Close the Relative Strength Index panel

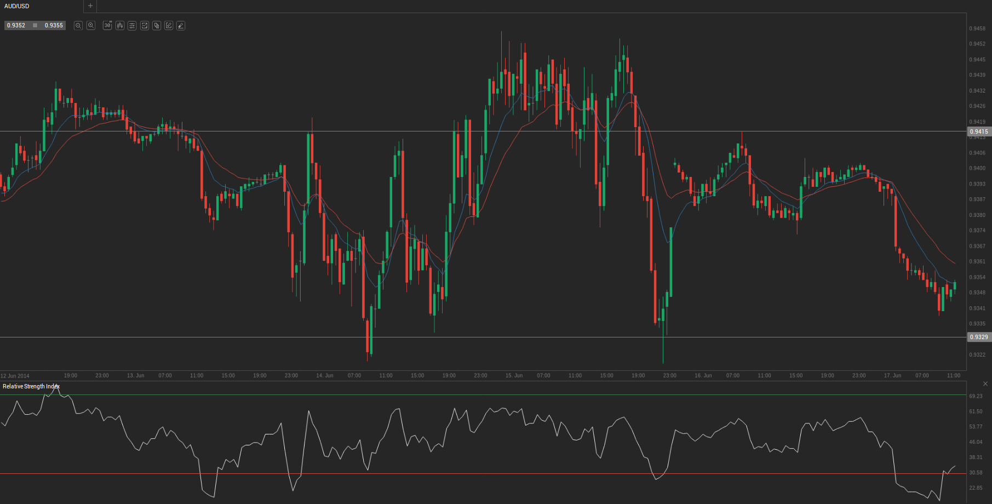pyautogui.click(x=985, y=384)
